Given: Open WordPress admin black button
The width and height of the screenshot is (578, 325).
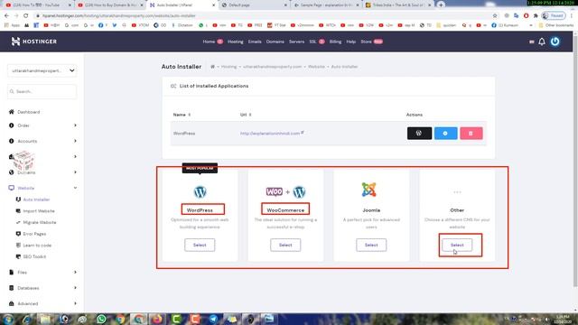Looking at the screenshot, I should (x=419, y=134).
